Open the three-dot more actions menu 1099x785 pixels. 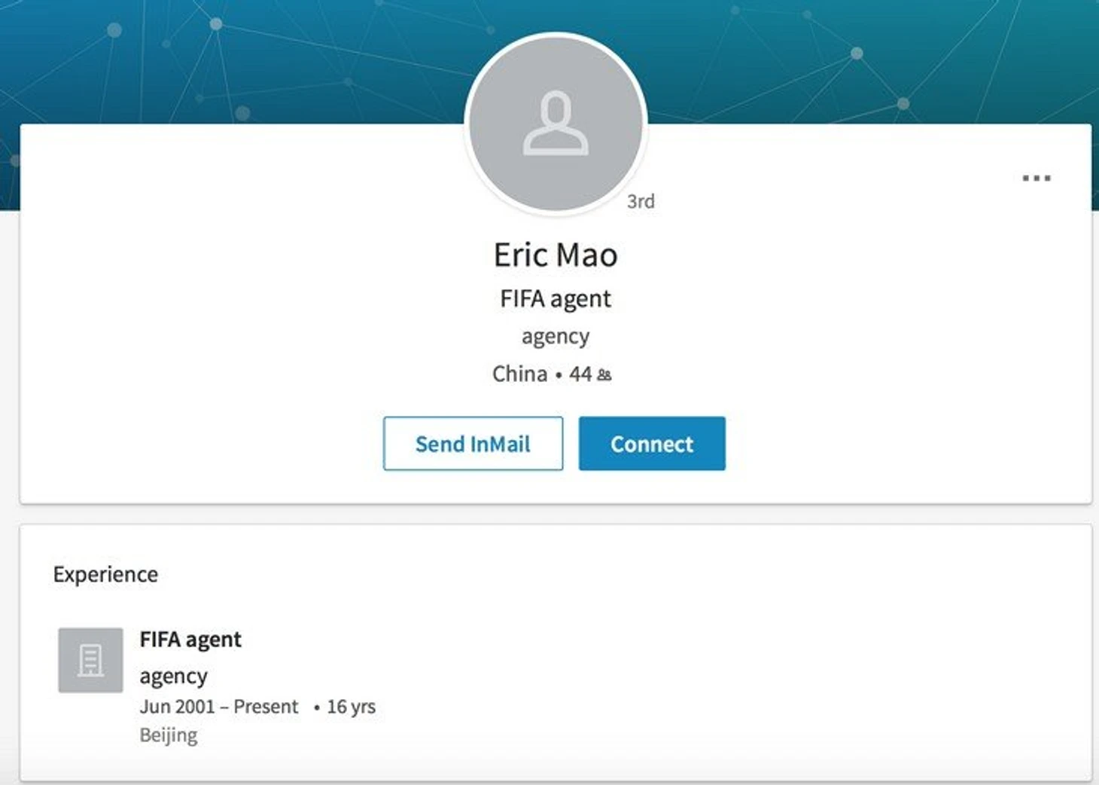[1036, 179]
